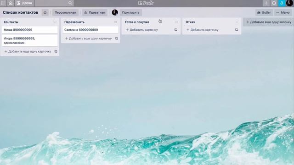
Task: Show the board Меню
Action: click(x=283, y=12)
